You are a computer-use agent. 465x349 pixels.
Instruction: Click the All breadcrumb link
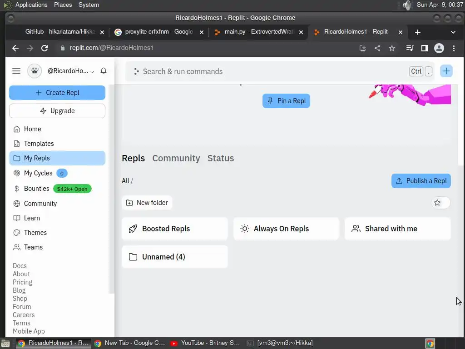(125, 181)
